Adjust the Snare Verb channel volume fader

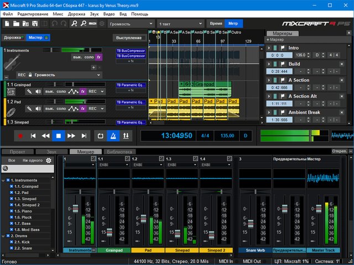[x=249, y=224]
